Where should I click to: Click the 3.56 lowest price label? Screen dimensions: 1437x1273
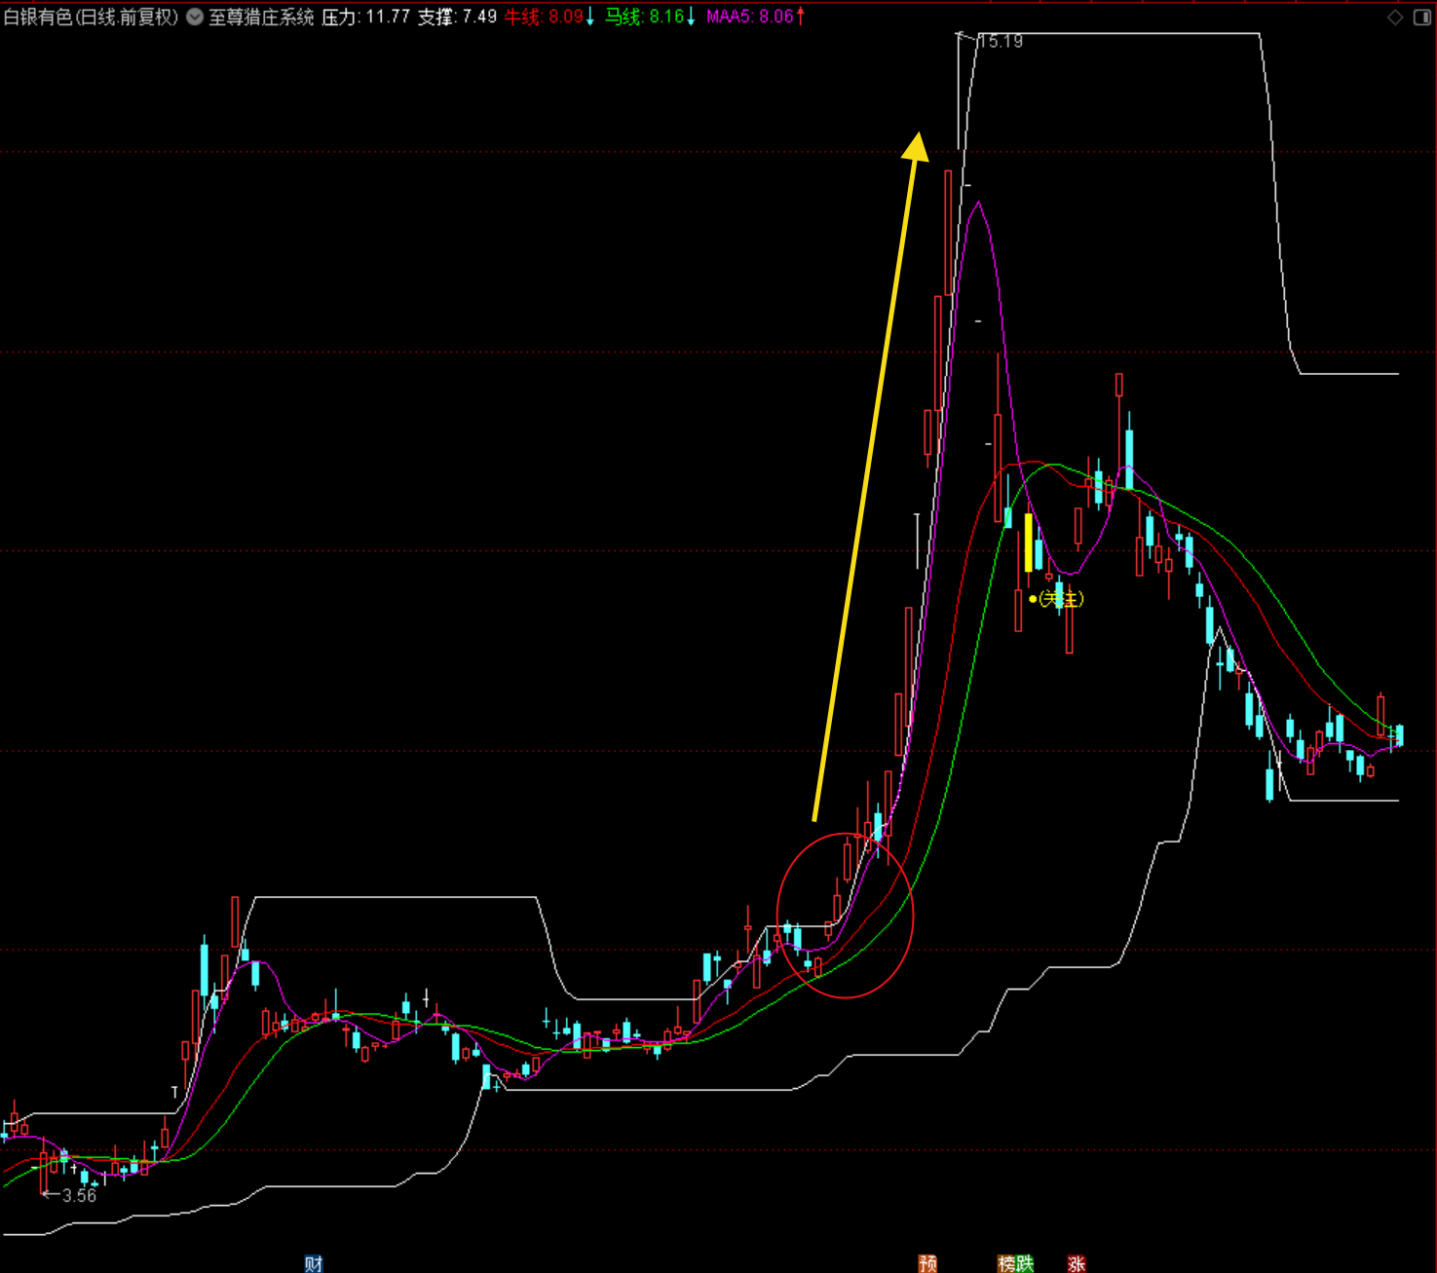tap(79, 1195)
